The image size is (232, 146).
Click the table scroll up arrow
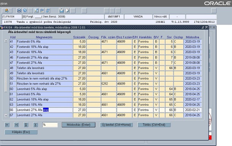click(6, 41)
